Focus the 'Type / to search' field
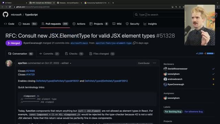This screenshot has width=220, height=124. (x=158, y=14)
